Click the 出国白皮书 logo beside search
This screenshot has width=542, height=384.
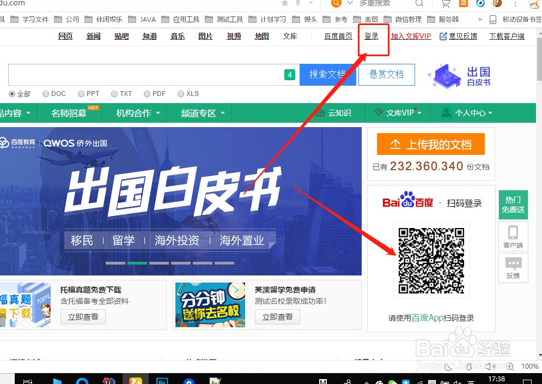459,75
